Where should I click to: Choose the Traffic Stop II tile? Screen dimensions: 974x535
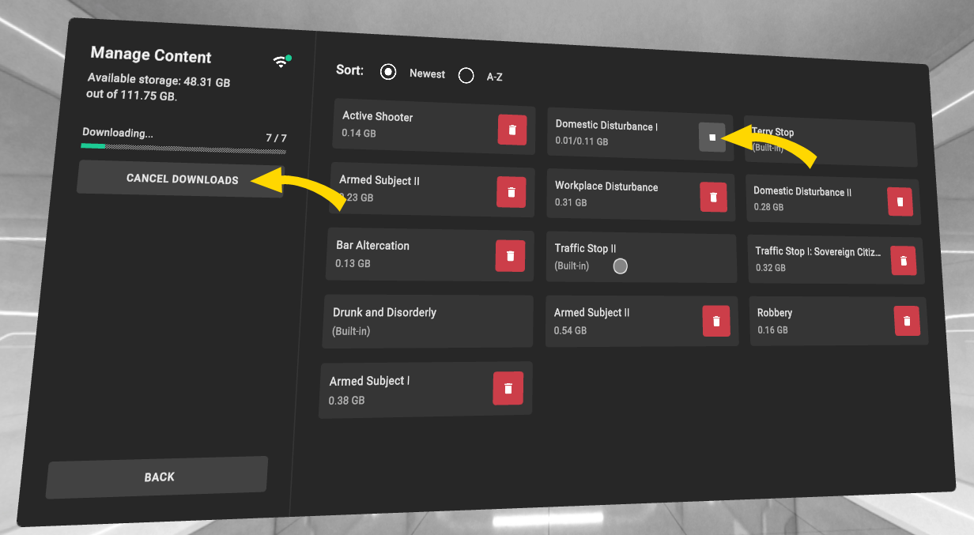tap(640, 257)
